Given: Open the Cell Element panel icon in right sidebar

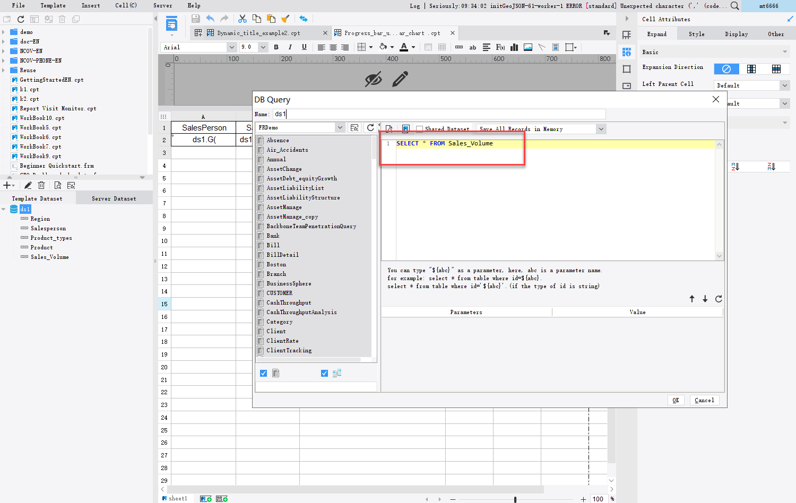Looking at the screenshot, I should click(x=627, y=34).
